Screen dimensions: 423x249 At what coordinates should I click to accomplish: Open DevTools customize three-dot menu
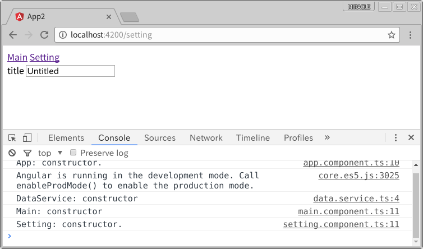[396, 138]
